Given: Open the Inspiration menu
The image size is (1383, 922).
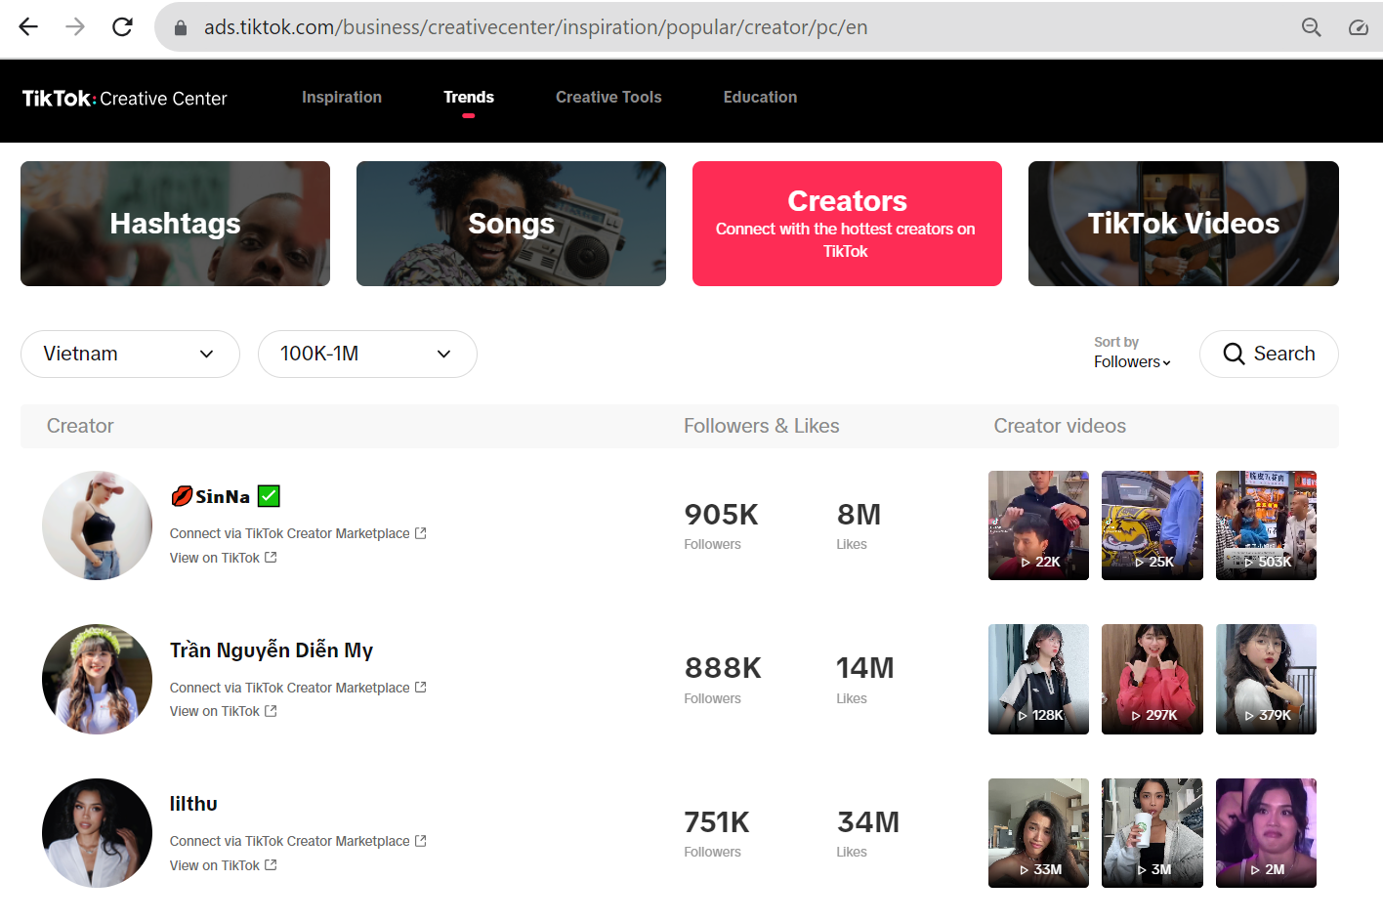Looking at the screenshot, I should pyautogui.click(x=342, y=97).
